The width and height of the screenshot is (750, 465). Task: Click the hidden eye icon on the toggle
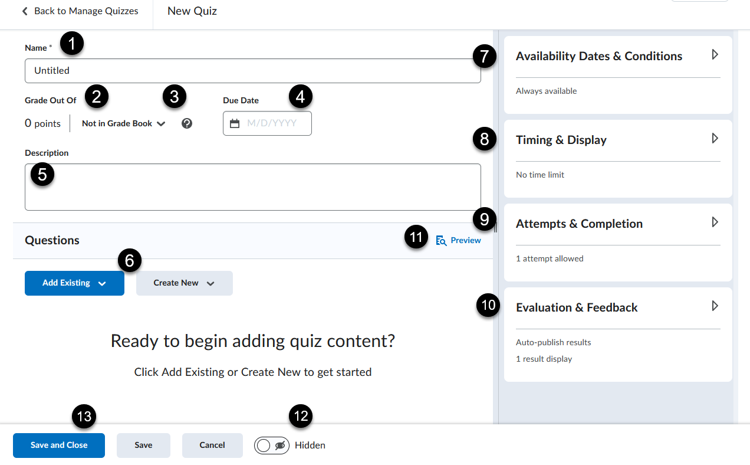coord(281,446)
